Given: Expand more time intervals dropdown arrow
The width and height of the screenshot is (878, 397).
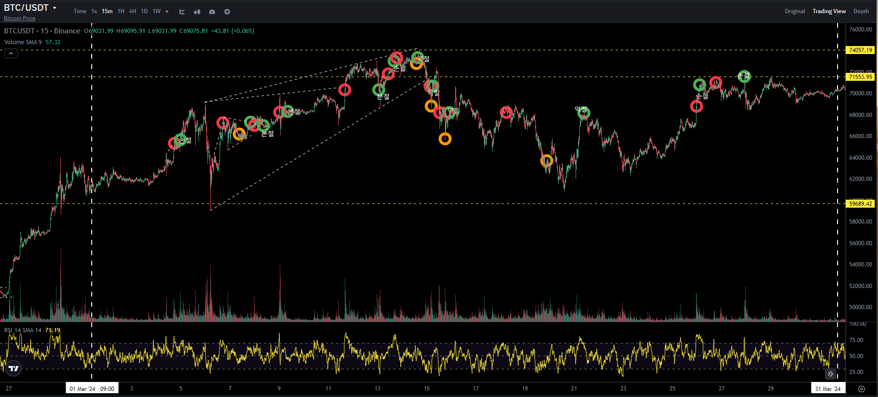Looking at the screenshot, I should click(167, 12).
